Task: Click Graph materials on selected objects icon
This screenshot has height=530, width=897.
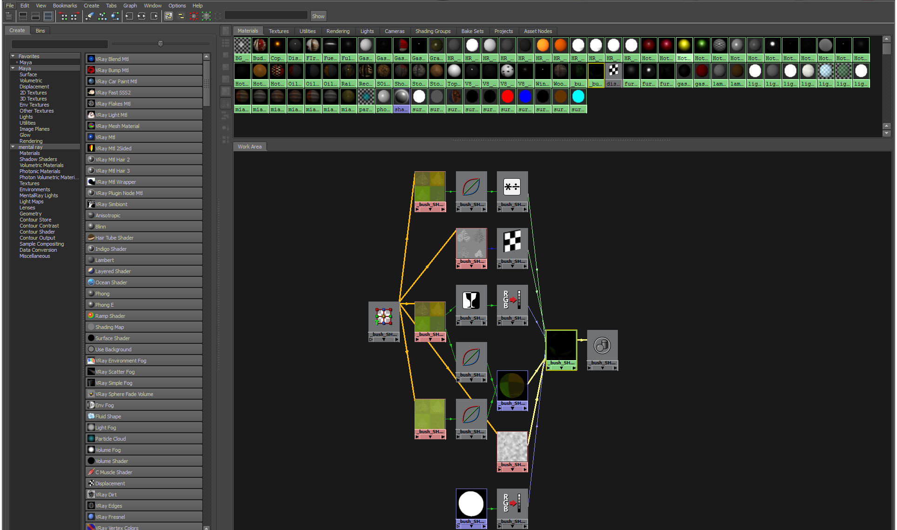Action: tap(115, 16)
